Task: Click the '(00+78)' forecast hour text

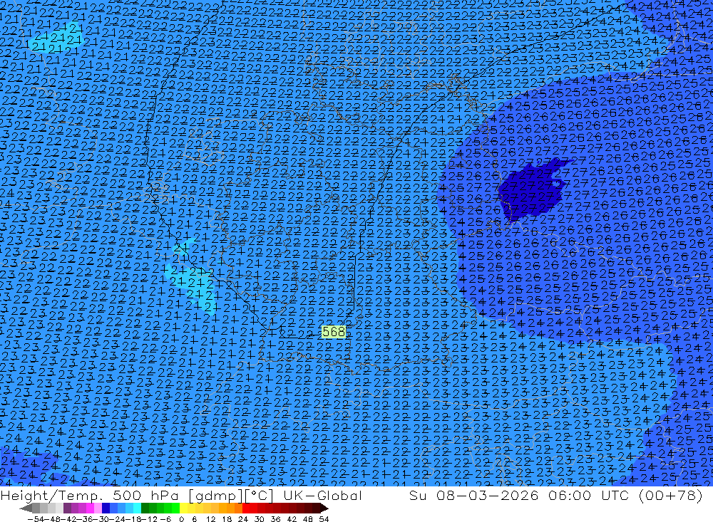Action: click(x=671, y=495)
